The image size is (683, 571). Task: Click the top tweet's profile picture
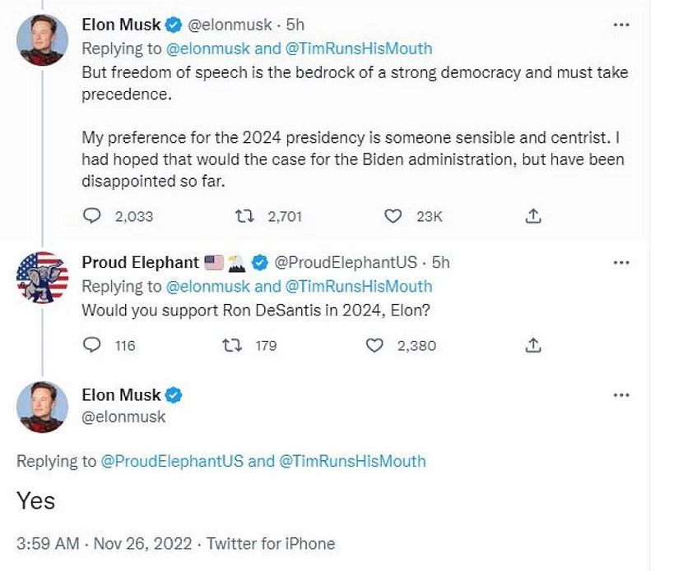click(x=42, y=40)
